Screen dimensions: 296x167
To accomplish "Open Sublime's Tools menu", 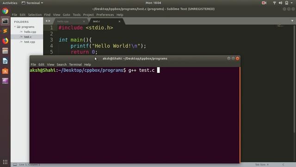I will click(x=77, y=15).
